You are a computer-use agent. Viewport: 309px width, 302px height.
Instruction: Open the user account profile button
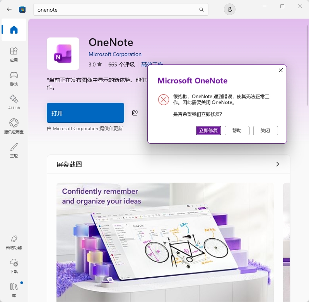(230, 9)
